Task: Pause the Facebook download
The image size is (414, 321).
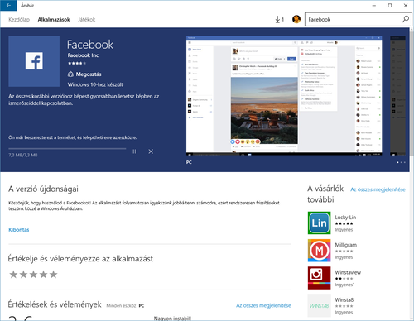Action: pyautogui.click(x=134, y=151)
